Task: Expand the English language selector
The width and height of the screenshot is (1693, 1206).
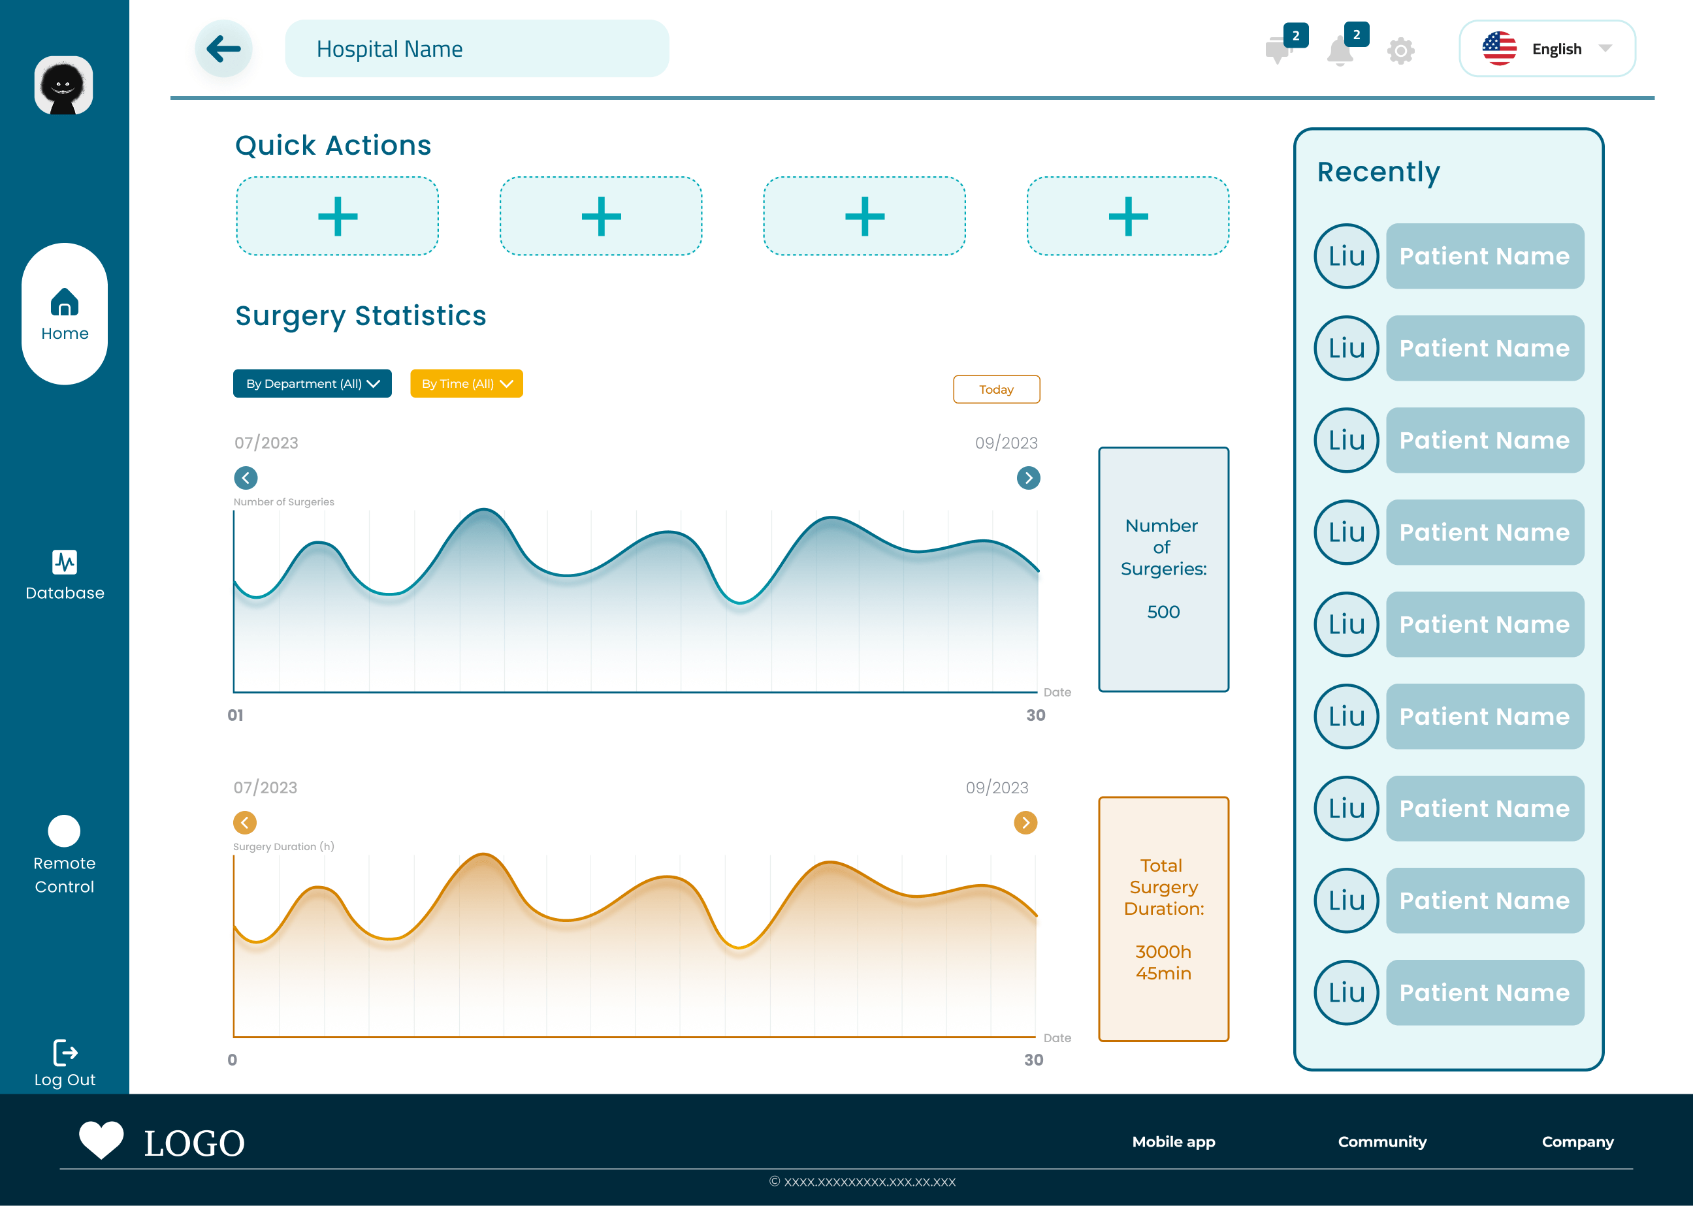Action: (x=1547, y=48)
